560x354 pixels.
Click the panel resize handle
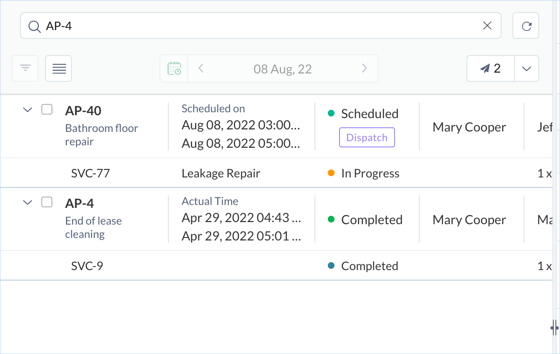click(555, 328)
